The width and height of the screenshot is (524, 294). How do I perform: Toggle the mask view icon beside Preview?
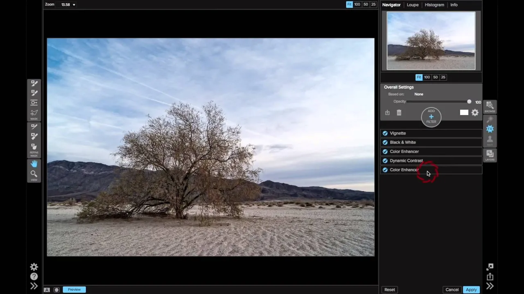coord(56,290)
